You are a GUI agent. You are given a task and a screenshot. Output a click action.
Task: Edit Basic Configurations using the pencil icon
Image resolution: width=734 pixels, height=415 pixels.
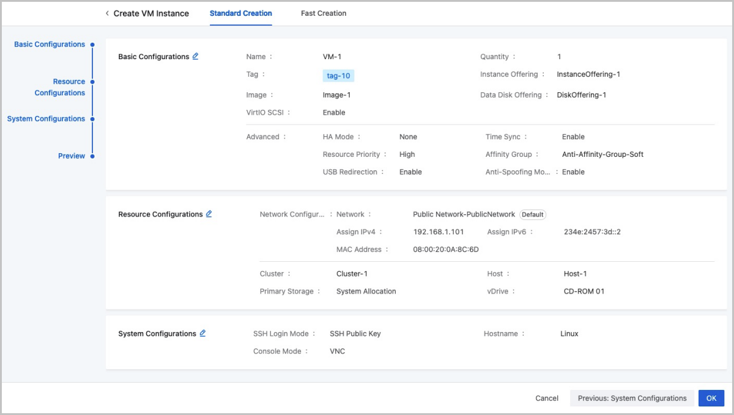[196, 56]
